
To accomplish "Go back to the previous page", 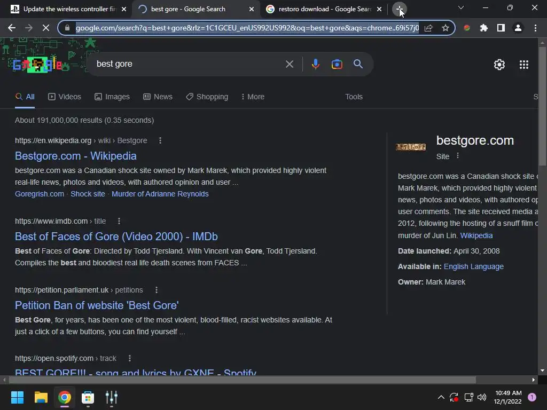I will 12,28.
